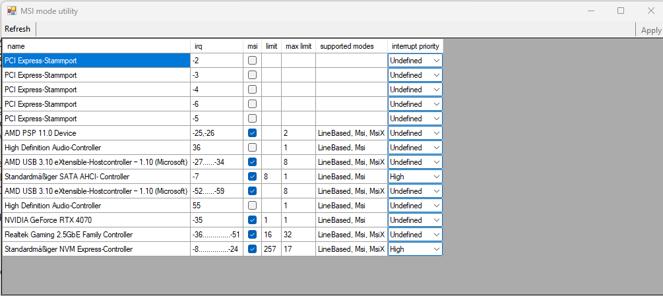Select Standardmäßiger NVM Express-Controller name cell
Screen dimensions: 663x296
click(96, 249)
